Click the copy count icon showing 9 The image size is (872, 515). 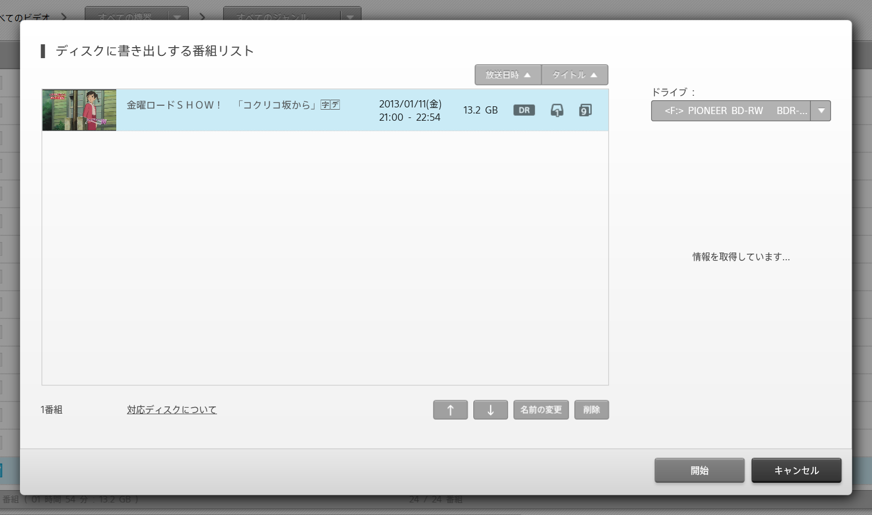(x=585, y=110)
